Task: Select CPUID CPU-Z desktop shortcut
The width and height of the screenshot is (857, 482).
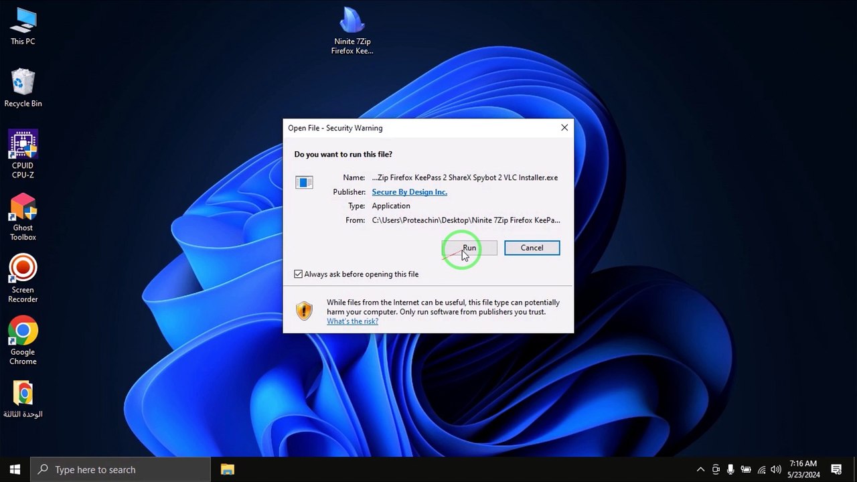Action: (23, 155)
